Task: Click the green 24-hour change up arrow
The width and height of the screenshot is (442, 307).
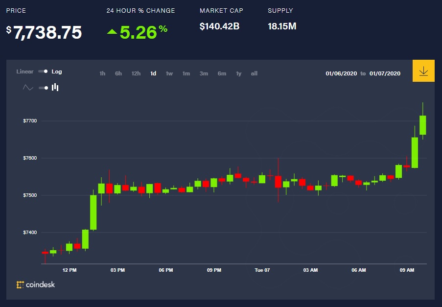Action: 112,31
